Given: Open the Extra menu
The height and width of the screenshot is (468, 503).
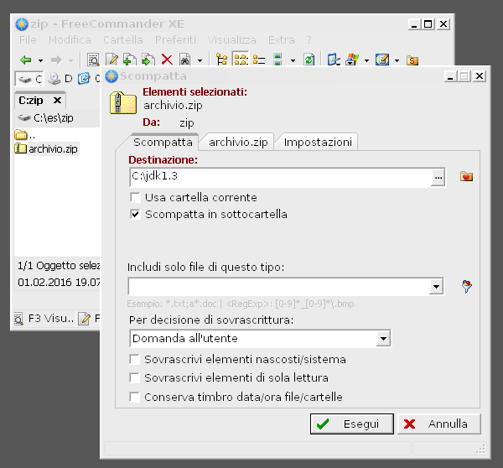Looking at the screenshot, I should [282, 40].
